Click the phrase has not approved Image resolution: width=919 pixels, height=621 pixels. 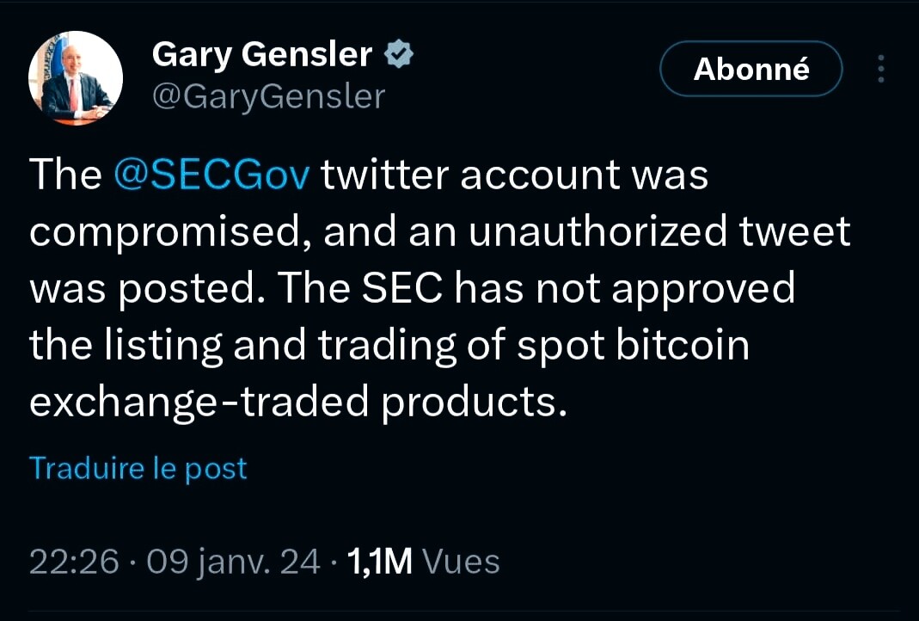tap(625, 288)
